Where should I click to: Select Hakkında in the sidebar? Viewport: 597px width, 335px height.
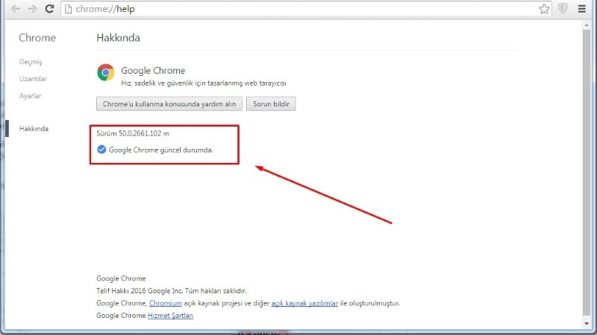tap(34, 128)
